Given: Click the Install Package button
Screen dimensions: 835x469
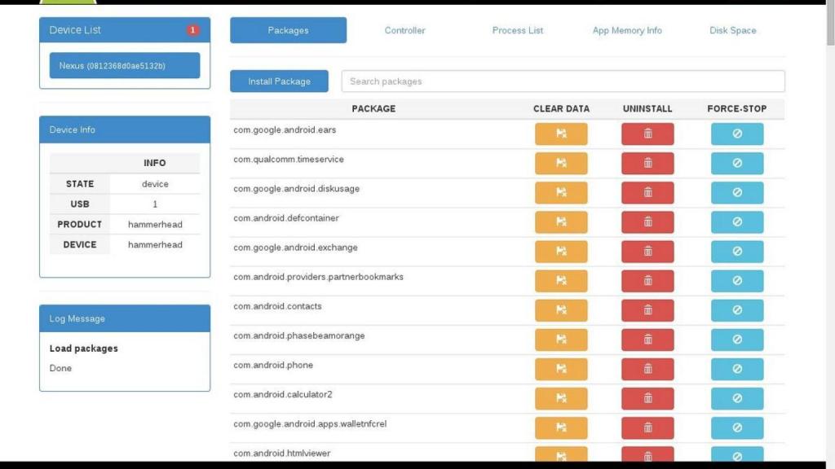Looking at the screenshot, I should (279, 81).
